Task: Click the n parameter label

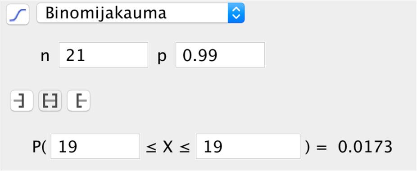Action: [45, 57]
